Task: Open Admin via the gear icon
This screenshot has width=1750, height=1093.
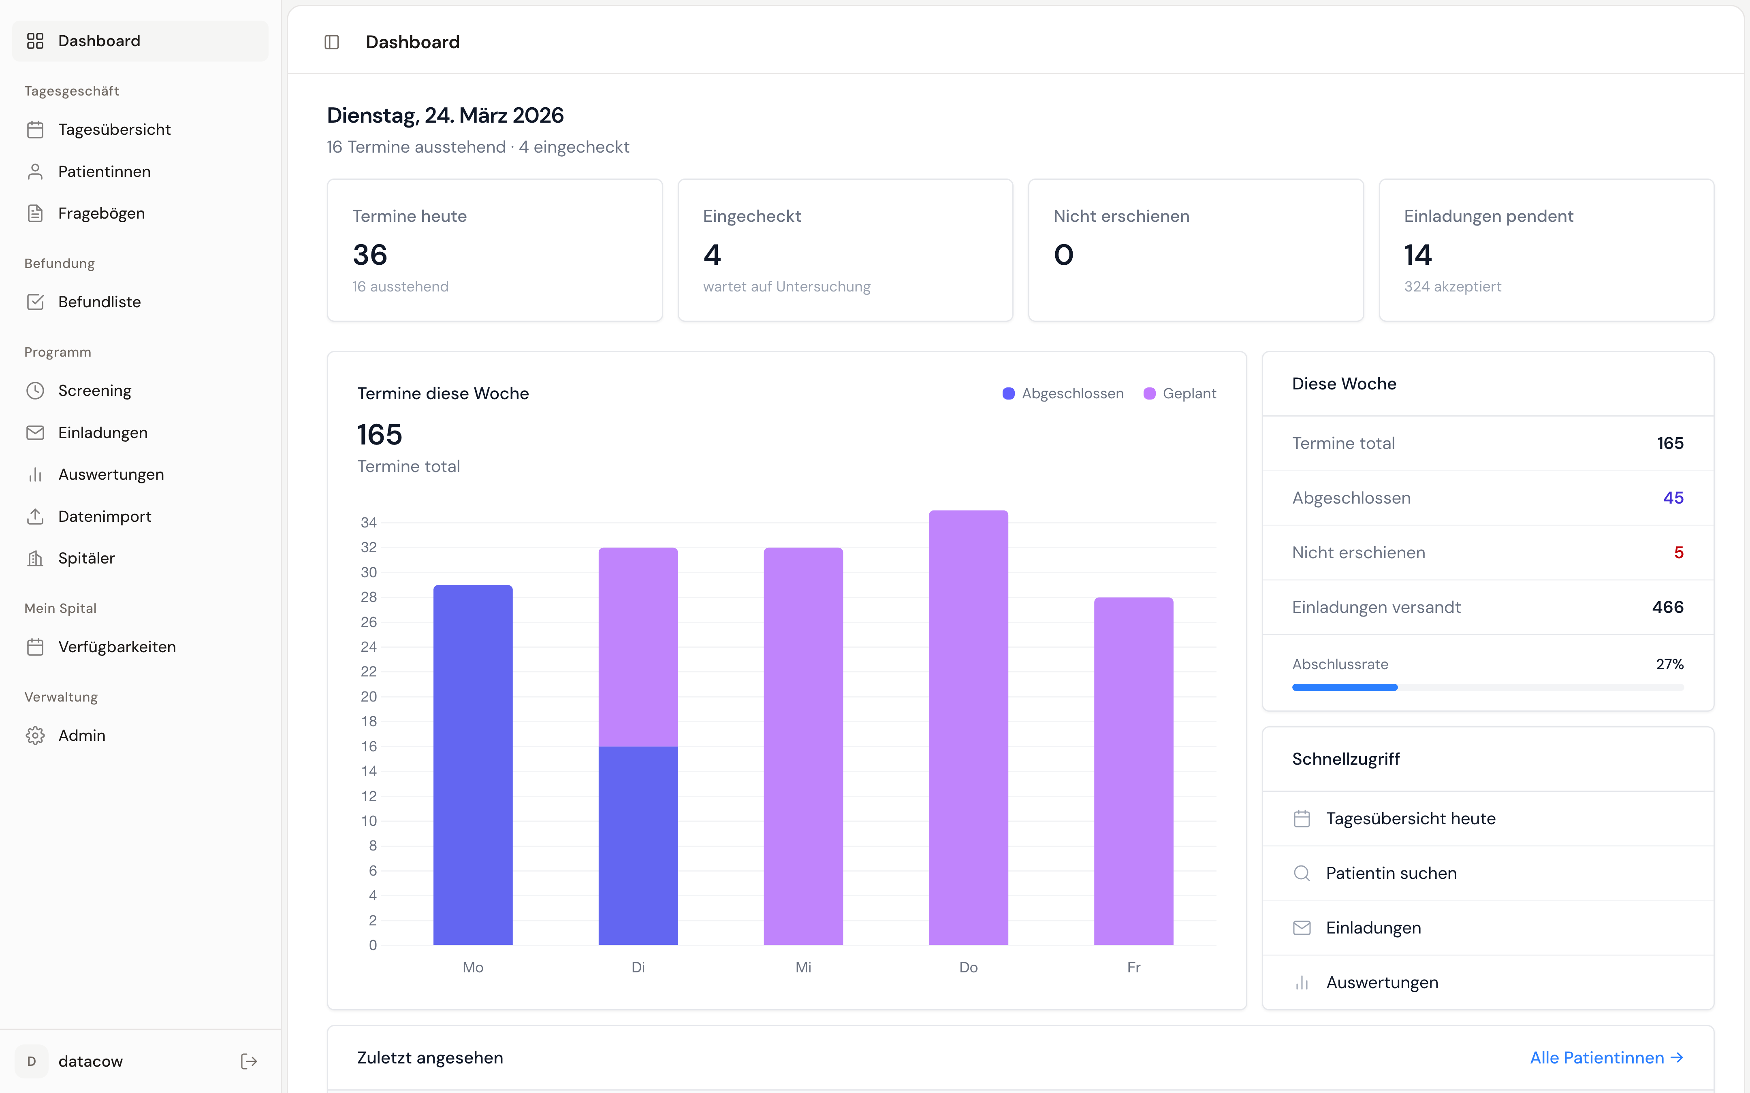Action: point(35,734)
